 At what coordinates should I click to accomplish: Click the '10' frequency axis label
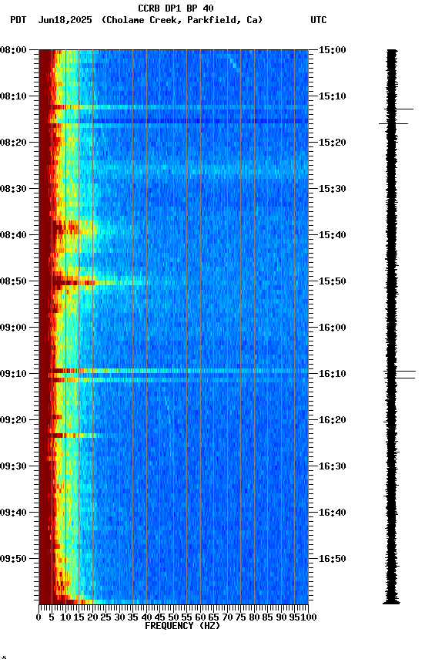pyautogui.click(x=65, y=617)
